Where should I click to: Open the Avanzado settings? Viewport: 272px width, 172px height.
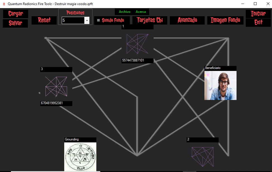click(x=187, y=20)
